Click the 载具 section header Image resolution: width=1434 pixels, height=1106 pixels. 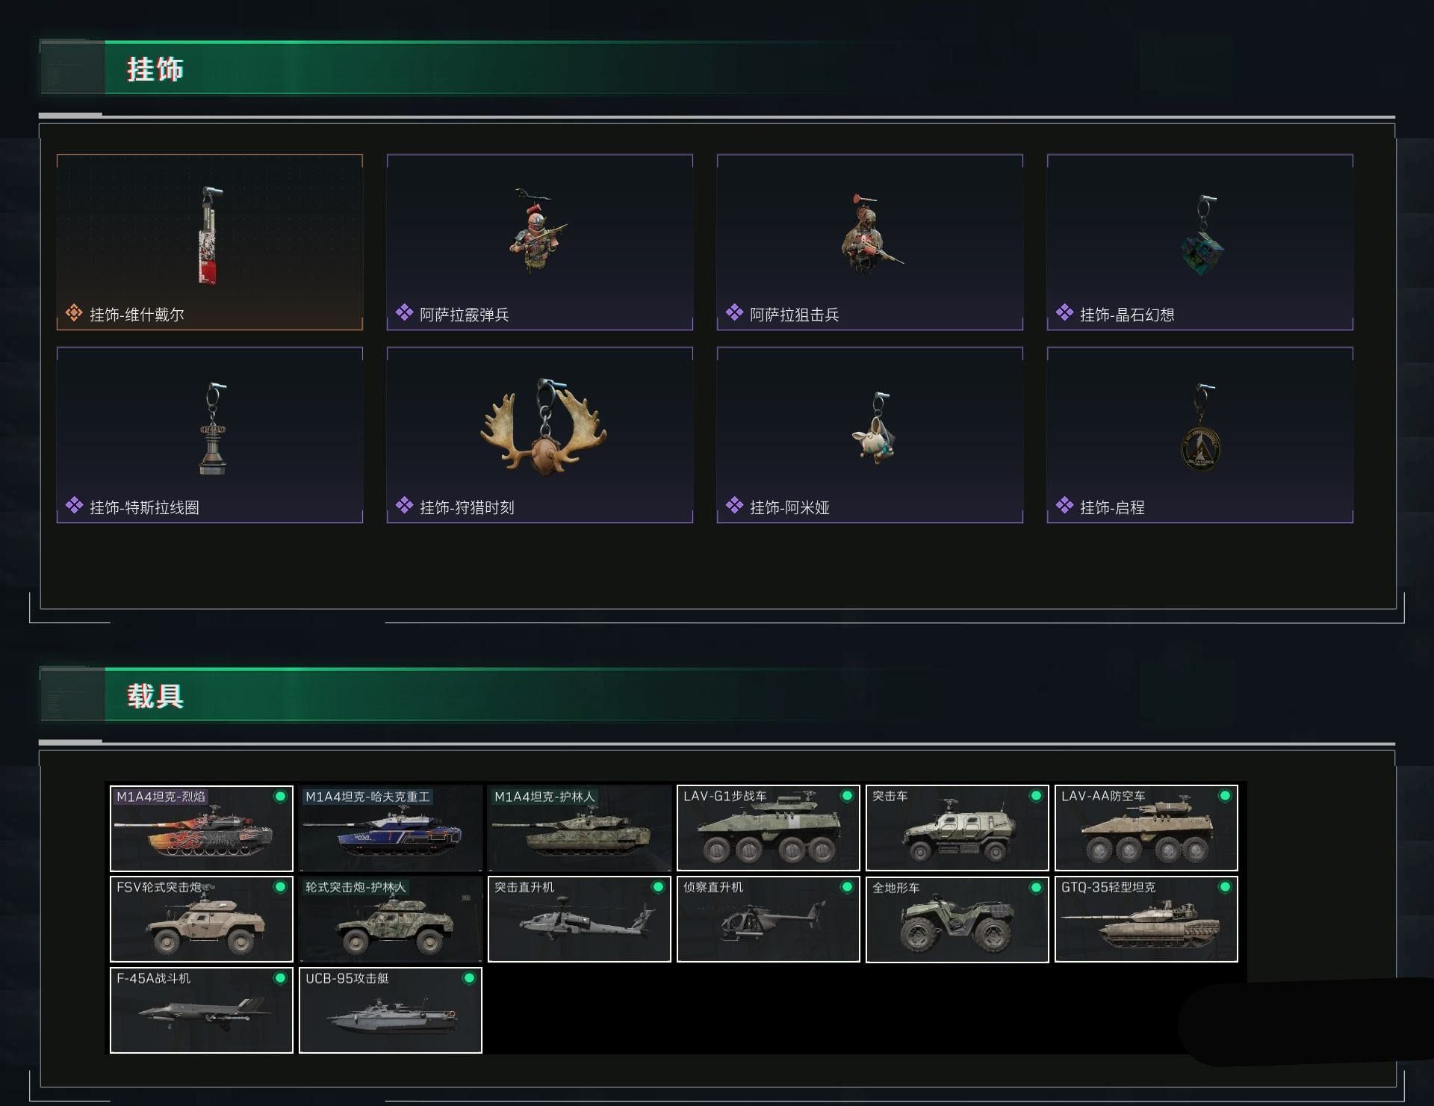tap(155, 696)
